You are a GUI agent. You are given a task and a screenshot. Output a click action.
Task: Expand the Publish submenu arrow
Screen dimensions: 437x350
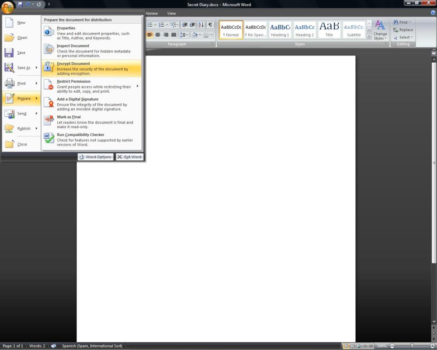click(37, 128)
